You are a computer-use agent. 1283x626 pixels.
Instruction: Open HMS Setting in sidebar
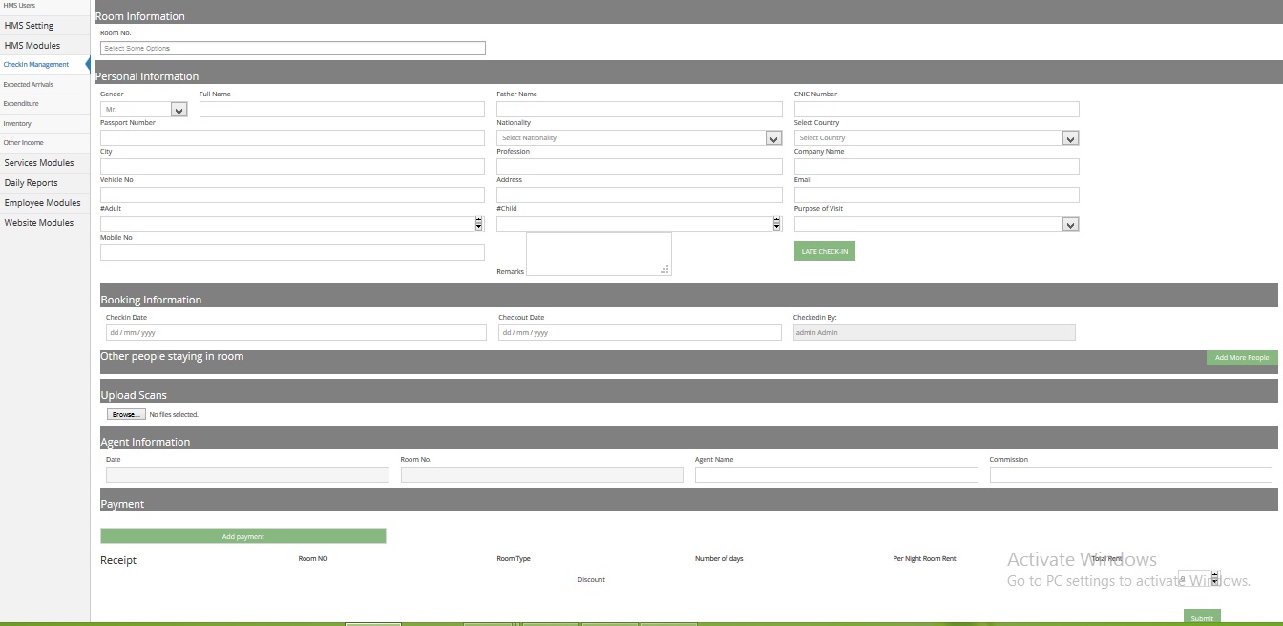pos(29,26)
